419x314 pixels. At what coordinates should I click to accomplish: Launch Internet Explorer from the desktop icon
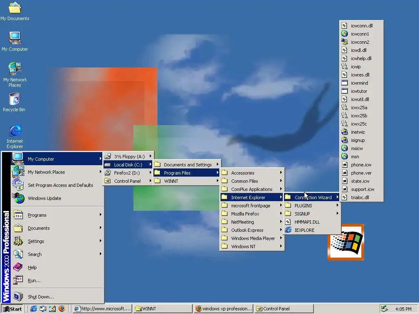click(15, 136)
